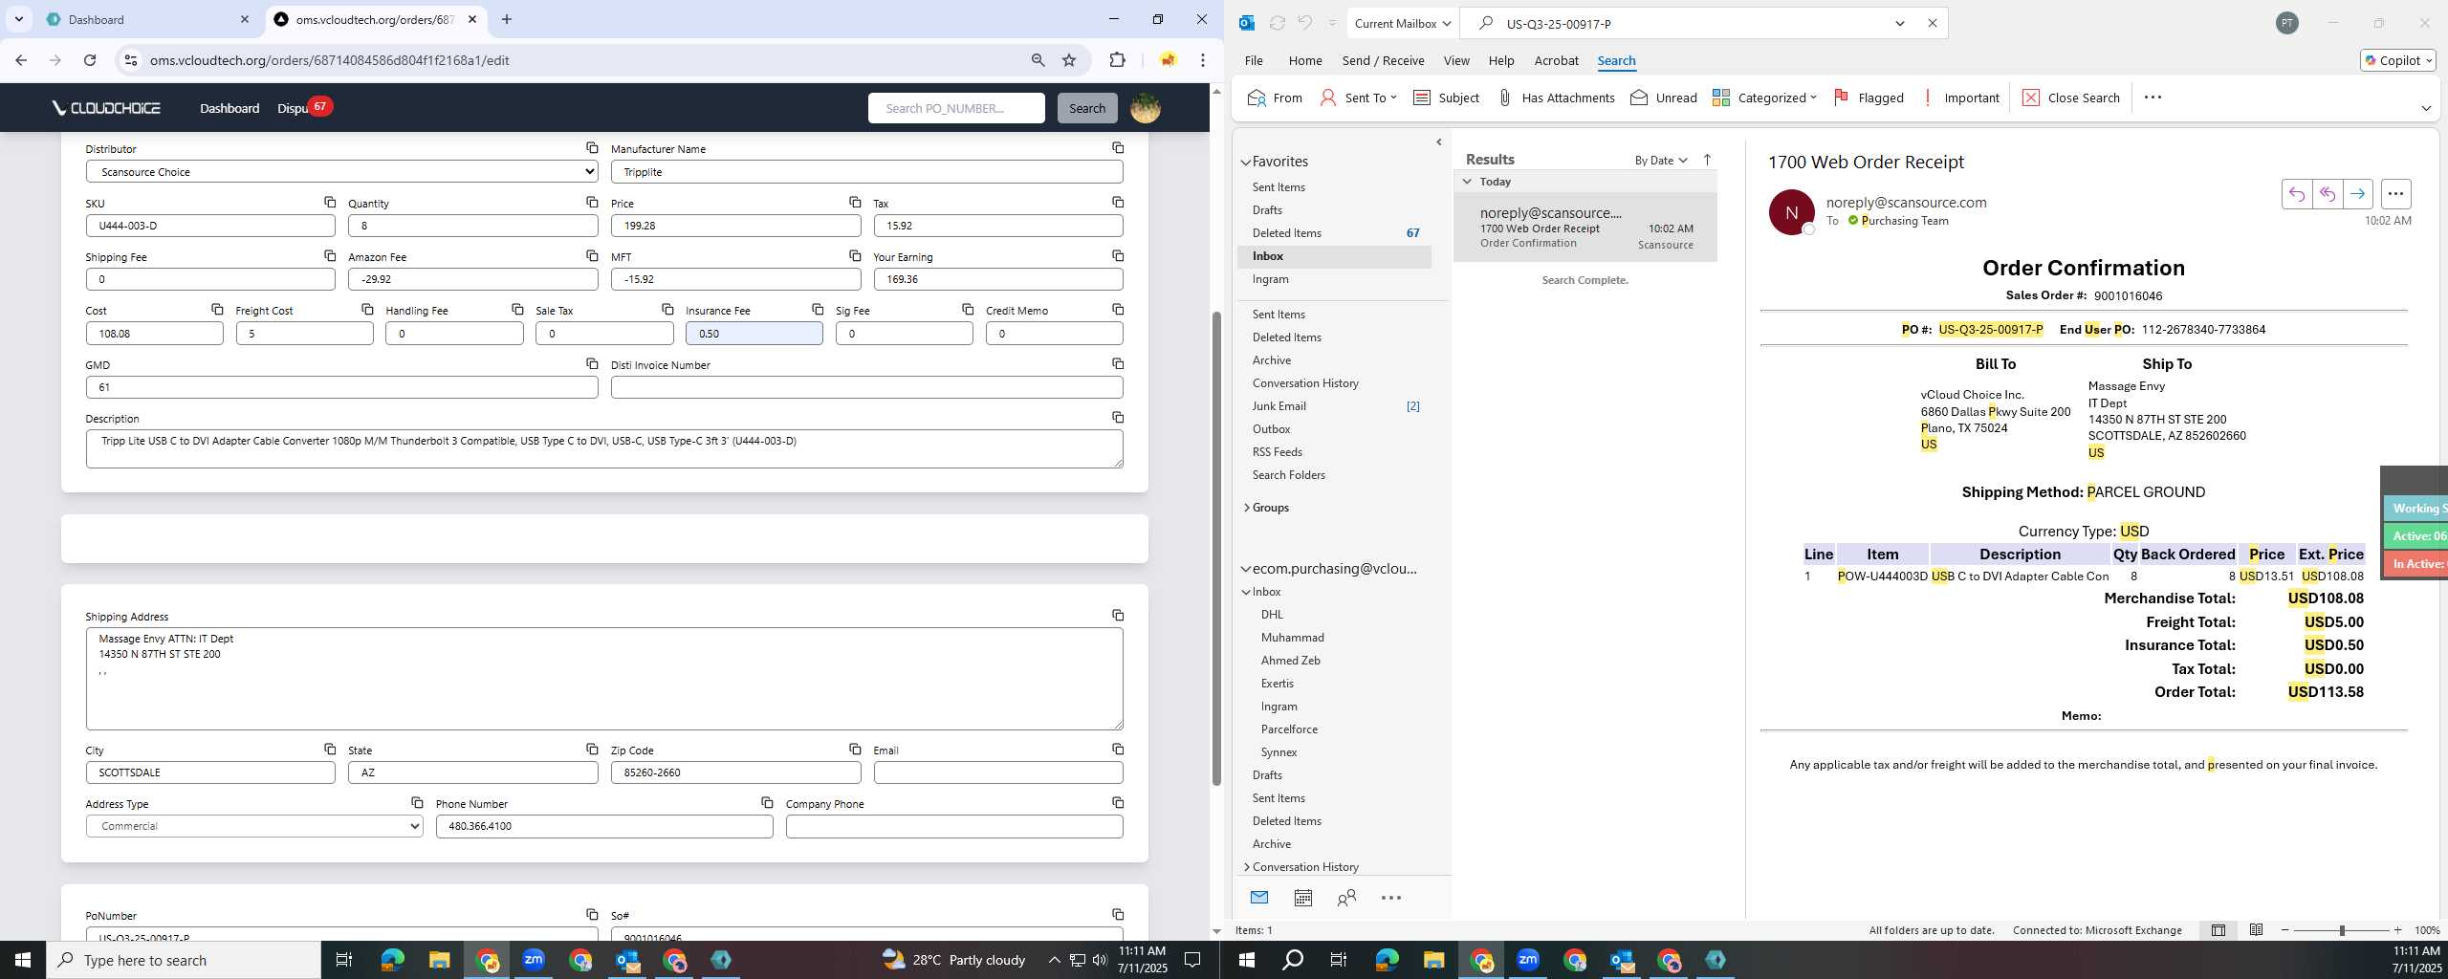Expand the Groups section
Image resolution: width=2448 pixels, height=979 pixels.
[x=1246, y=508]
